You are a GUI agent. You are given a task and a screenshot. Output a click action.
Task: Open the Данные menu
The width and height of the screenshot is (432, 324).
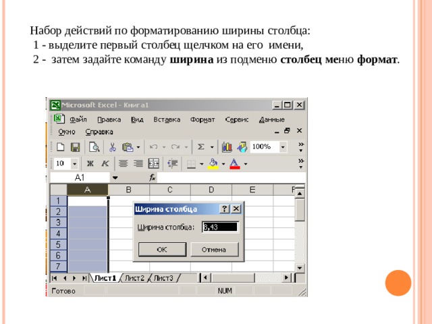(272, 119)
